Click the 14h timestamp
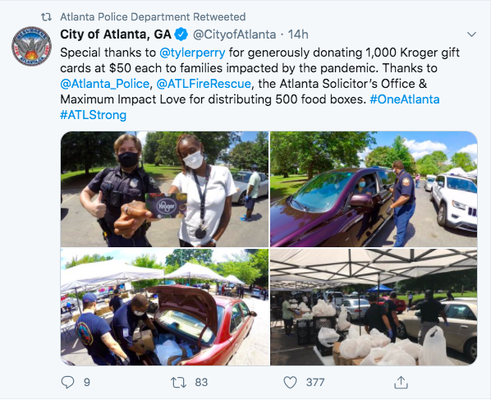491x400 pixels. 298,34
